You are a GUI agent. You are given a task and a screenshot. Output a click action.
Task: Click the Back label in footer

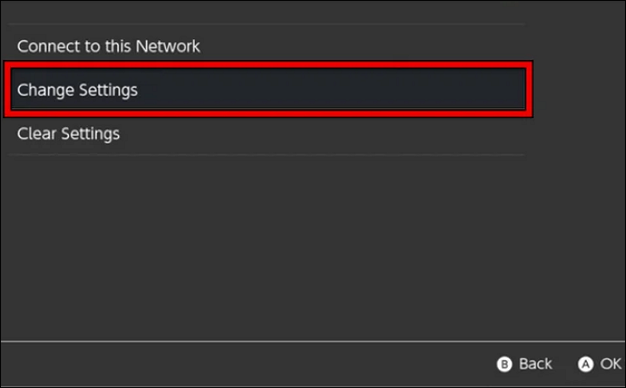(x=535, y=364)
